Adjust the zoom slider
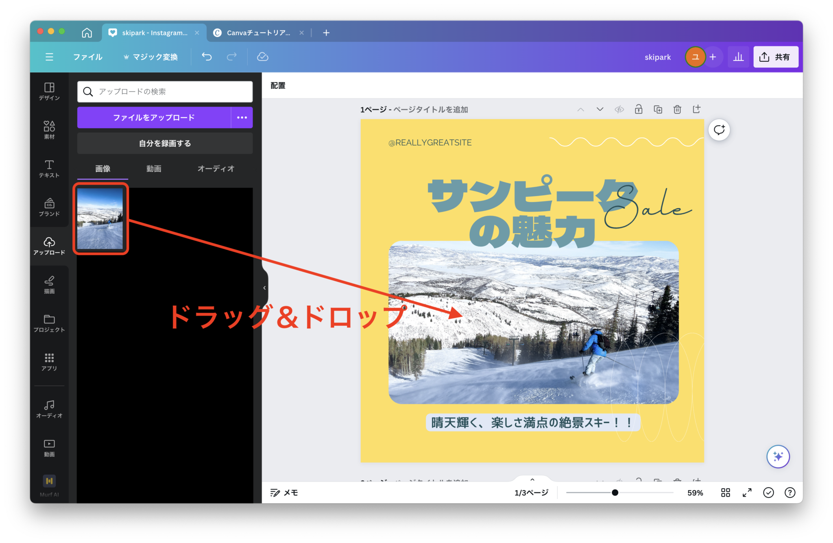The width and height of the screenshot is (833, 543). pos(615,493)
